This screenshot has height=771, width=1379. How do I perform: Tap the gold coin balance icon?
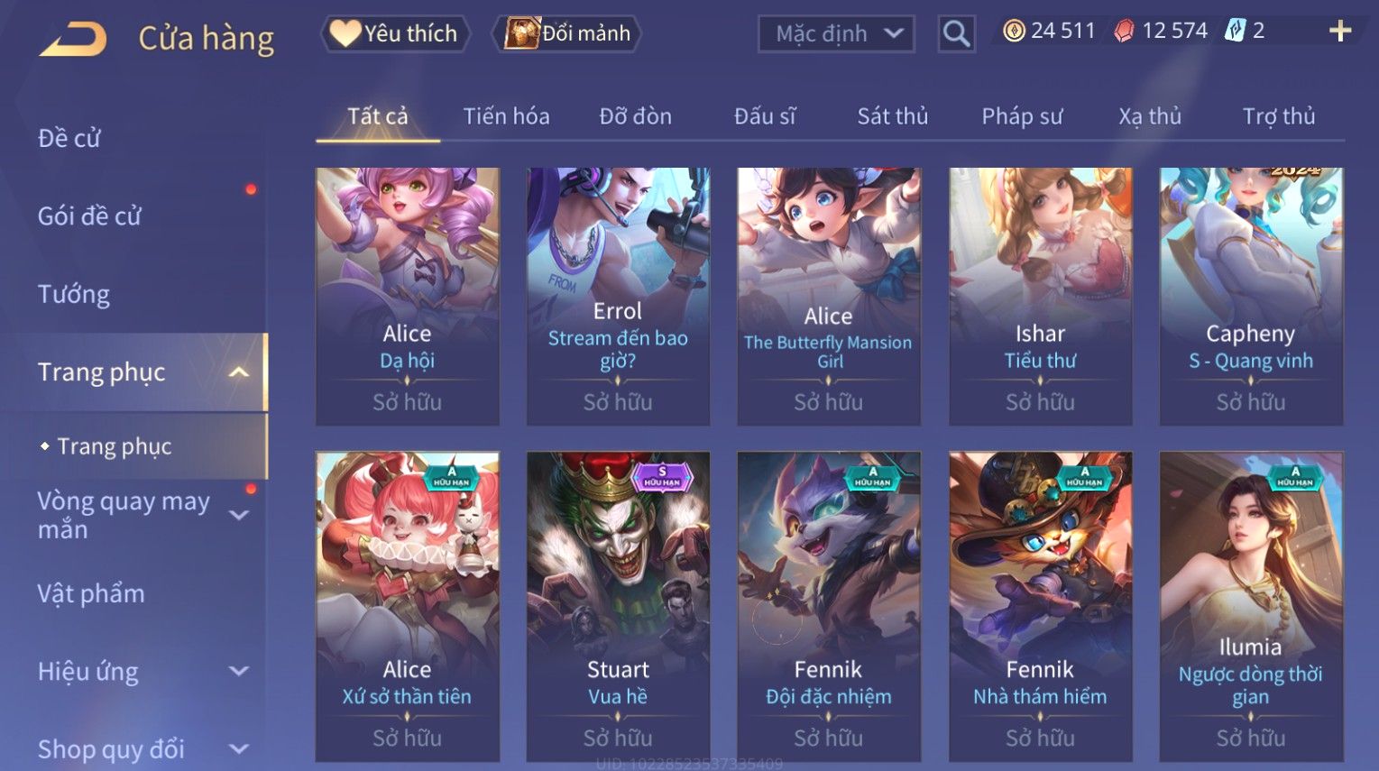[x=1015, y=32]
